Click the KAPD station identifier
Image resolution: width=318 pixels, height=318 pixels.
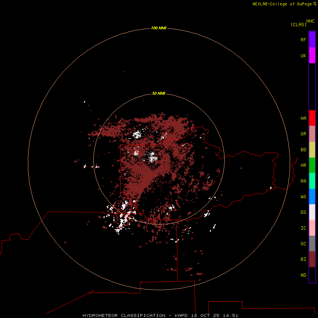(x=181, y=316)
